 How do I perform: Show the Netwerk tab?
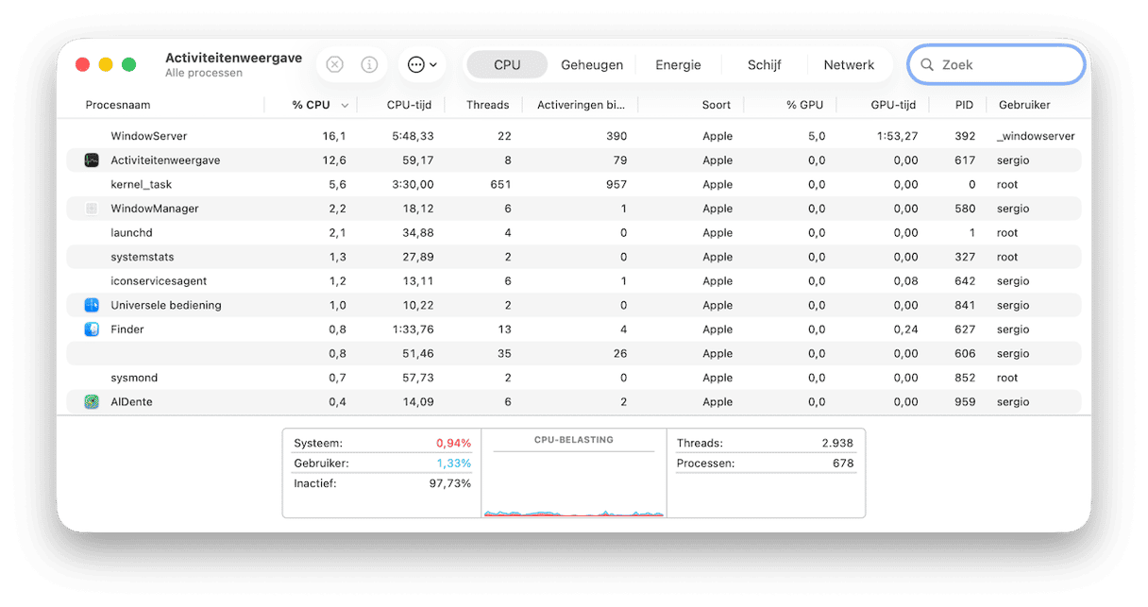[849, 65]
